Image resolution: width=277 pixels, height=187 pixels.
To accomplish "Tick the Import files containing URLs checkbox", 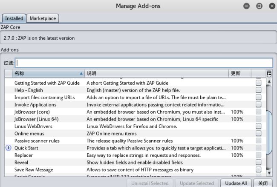I will pyautogui.click(x=258, y=97).
